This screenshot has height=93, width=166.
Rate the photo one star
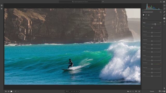(71, 91)
